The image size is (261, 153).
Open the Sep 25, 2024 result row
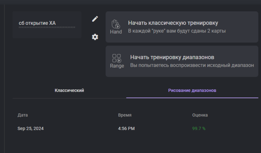(135, 128)
